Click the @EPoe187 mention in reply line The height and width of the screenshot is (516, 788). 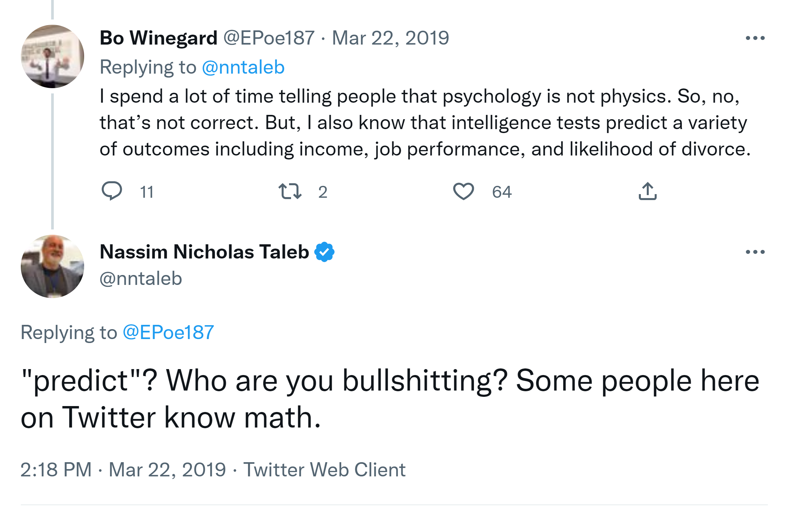click(x=168, y=332)
